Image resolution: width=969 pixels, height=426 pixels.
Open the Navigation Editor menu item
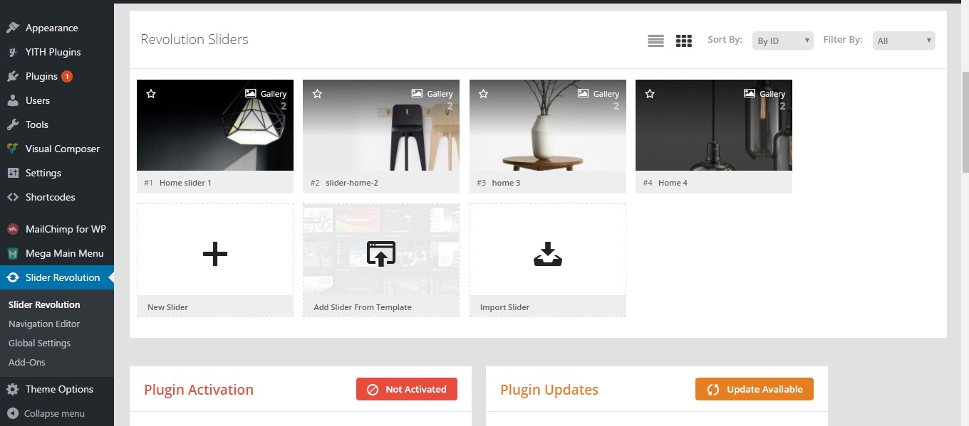pyautogui.click(x=44, y=324)
